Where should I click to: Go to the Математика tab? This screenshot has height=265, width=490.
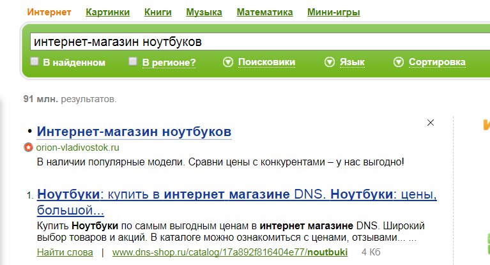click(x=264, y=12)
